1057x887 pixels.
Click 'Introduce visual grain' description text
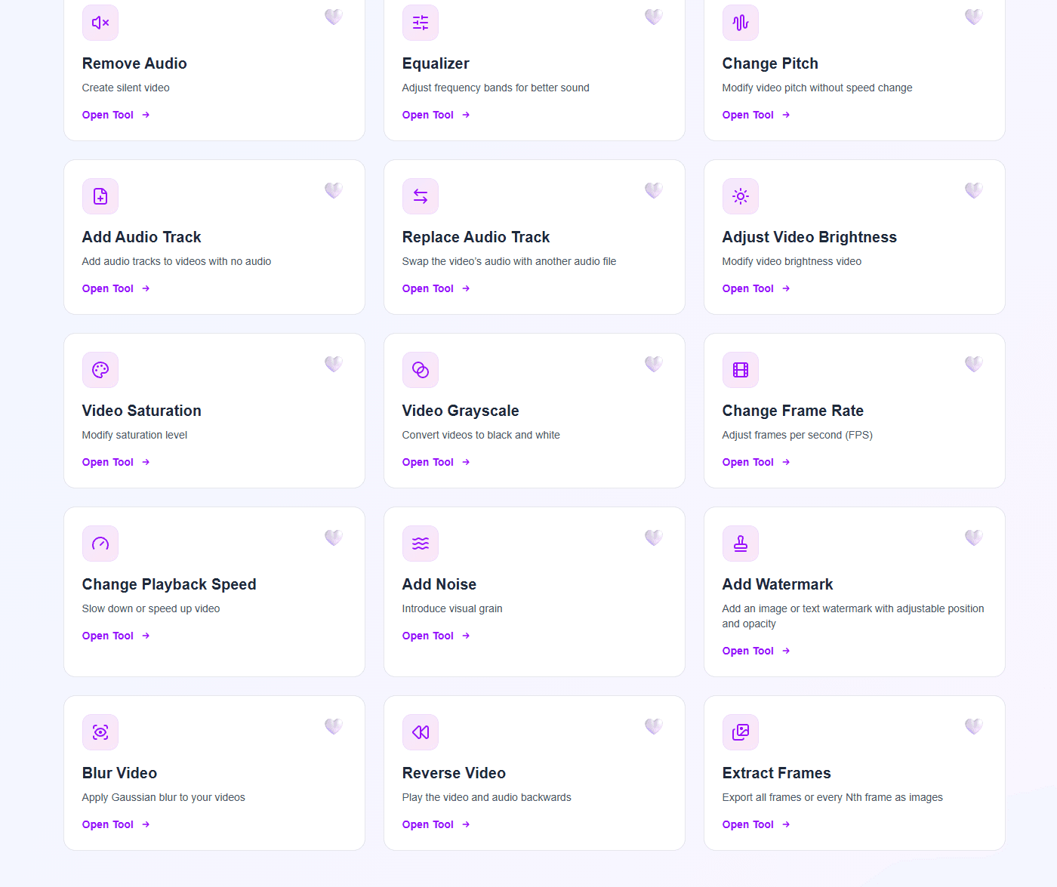pos(452,608)
